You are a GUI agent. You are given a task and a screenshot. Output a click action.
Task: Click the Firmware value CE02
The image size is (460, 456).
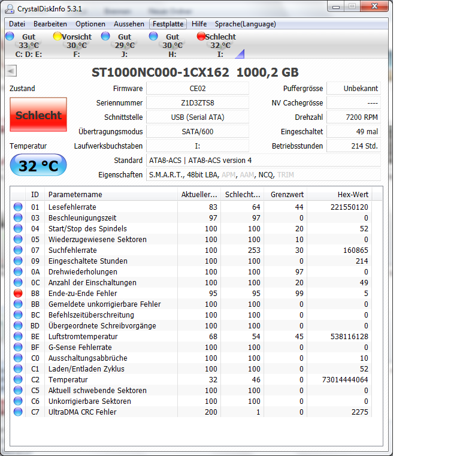tap(198, 88)
